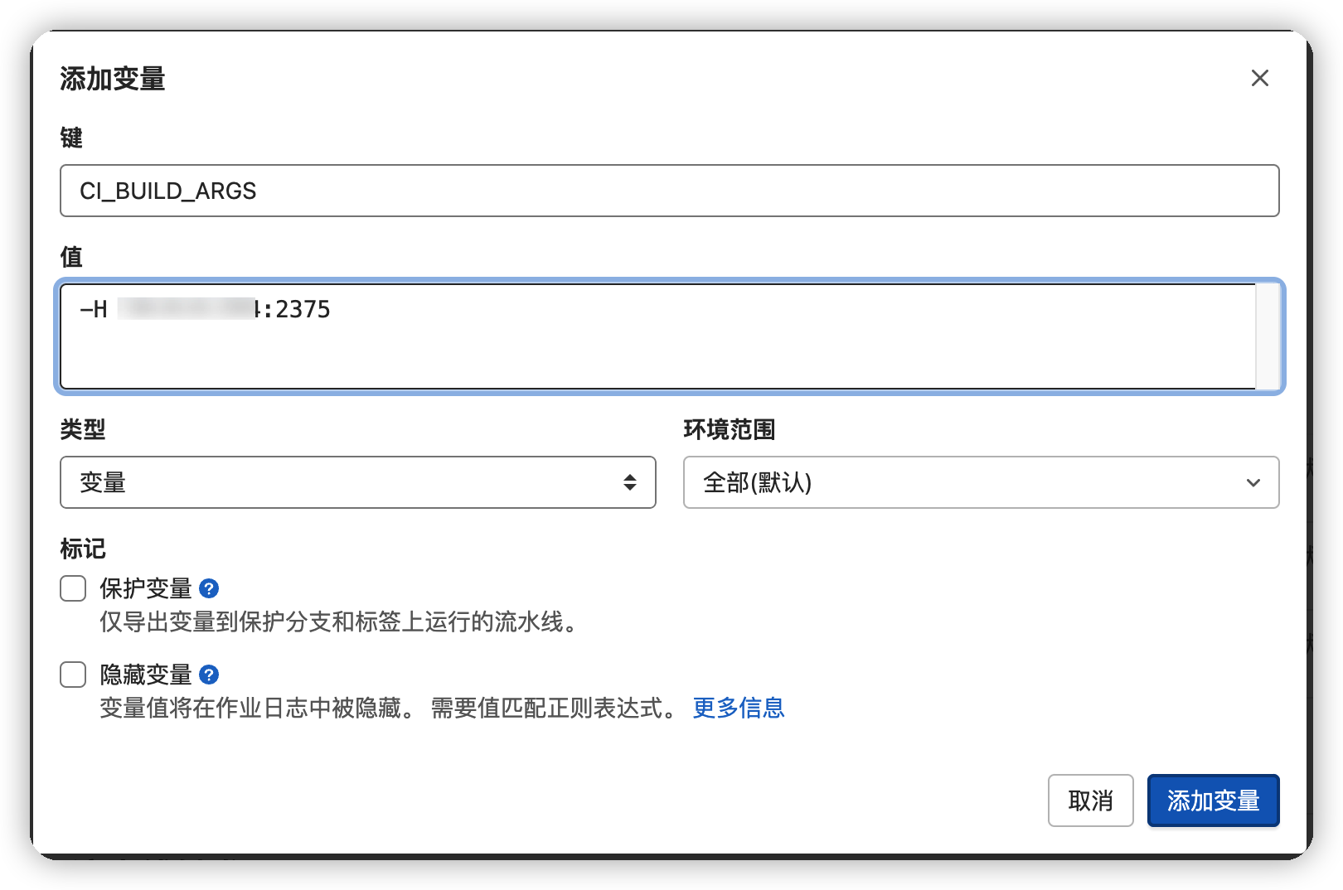Click inside the 键 field containing CI_BUILD_ARGS
The image size is (1343, 890).
(663, 191)
